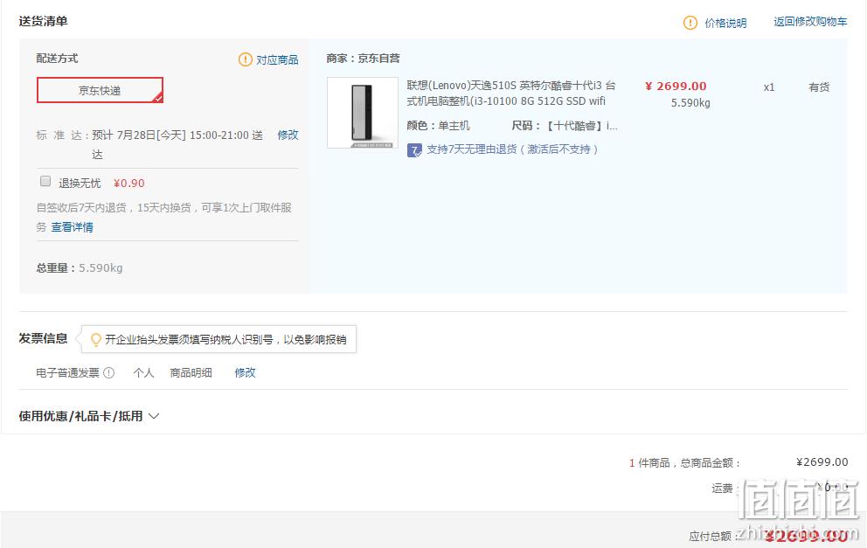Click the product price ¥2699.00

676,87
